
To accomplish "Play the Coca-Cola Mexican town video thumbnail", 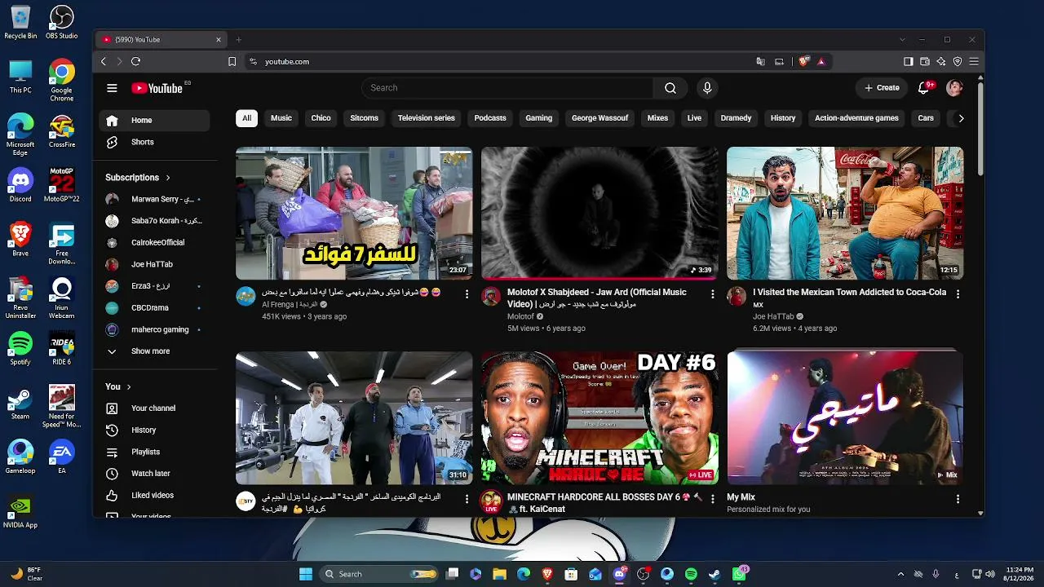I will tap(845, 213).
